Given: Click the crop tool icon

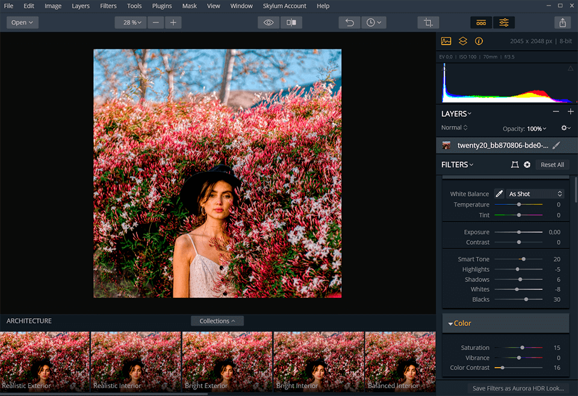Looking at the screenshot, I should pos(428,22).
